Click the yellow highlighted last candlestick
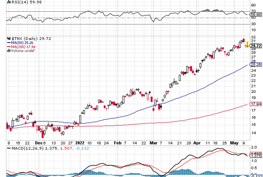The image size is (263, 177). tap(247, 45)
